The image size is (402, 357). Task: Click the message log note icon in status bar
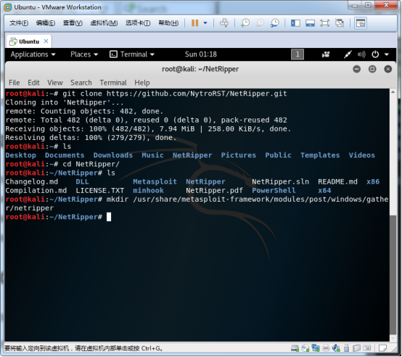tap(383, 348)
